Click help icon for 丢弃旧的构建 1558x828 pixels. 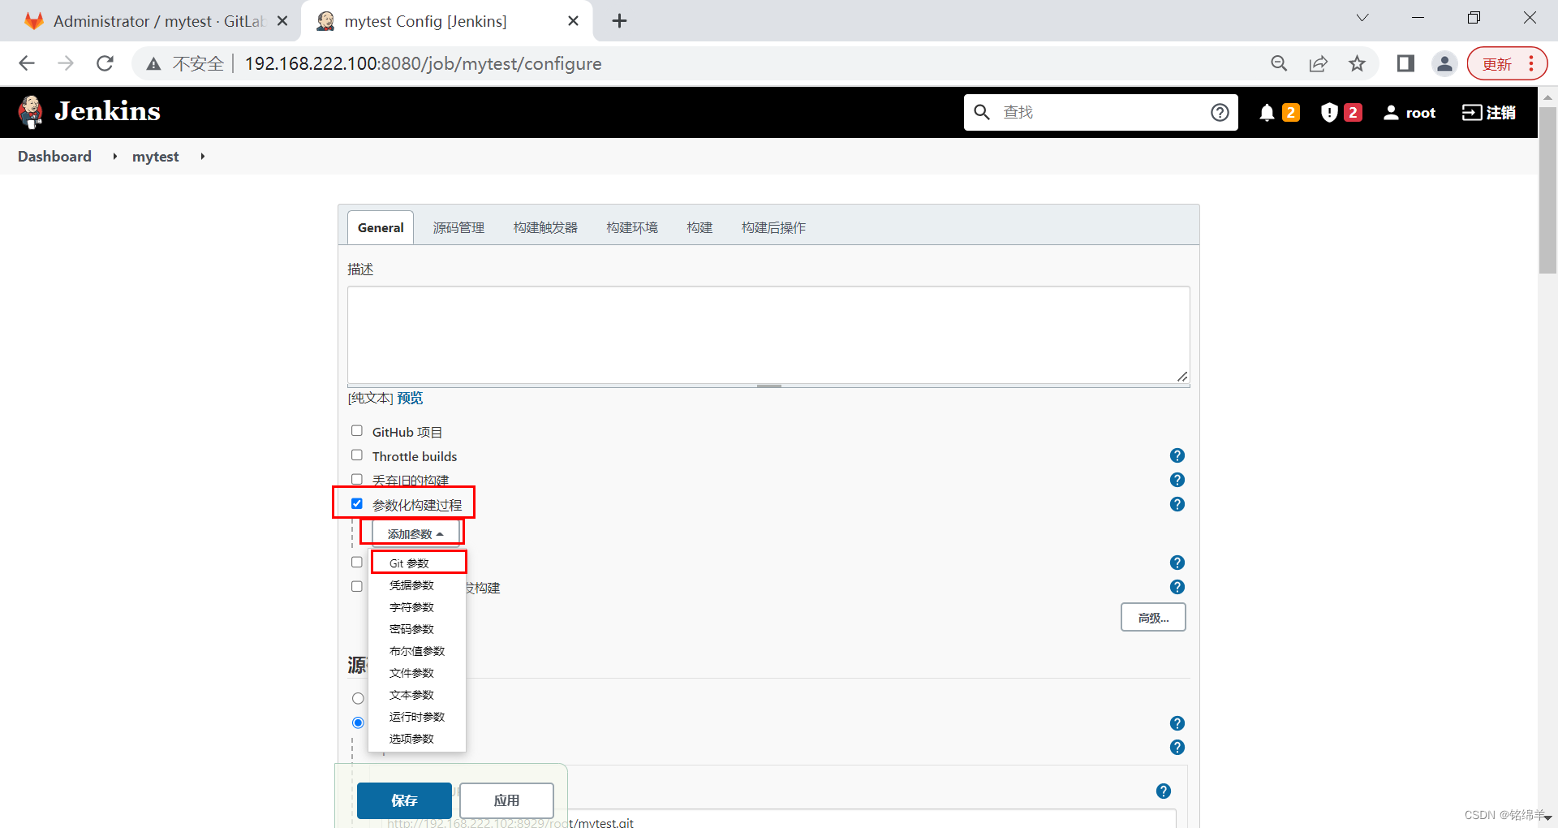[1177, 480]
